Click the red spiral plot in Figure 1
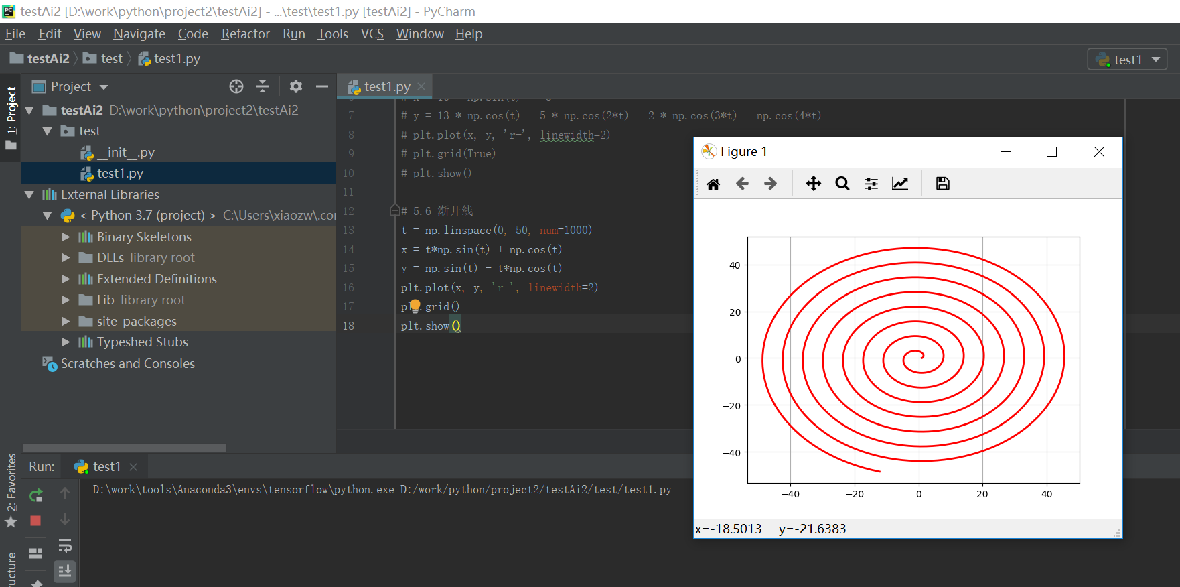 (x=913, y=360)
